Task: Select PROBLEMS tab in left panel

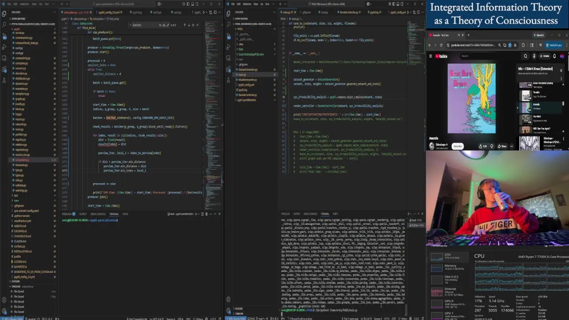Action: coord(67,214)
